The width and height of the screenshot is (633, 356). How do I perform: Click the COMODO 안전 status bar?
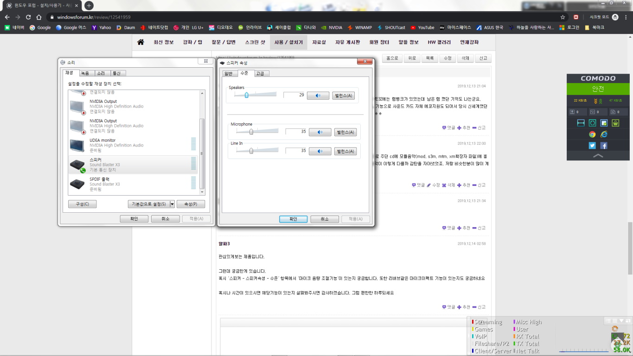598,89
